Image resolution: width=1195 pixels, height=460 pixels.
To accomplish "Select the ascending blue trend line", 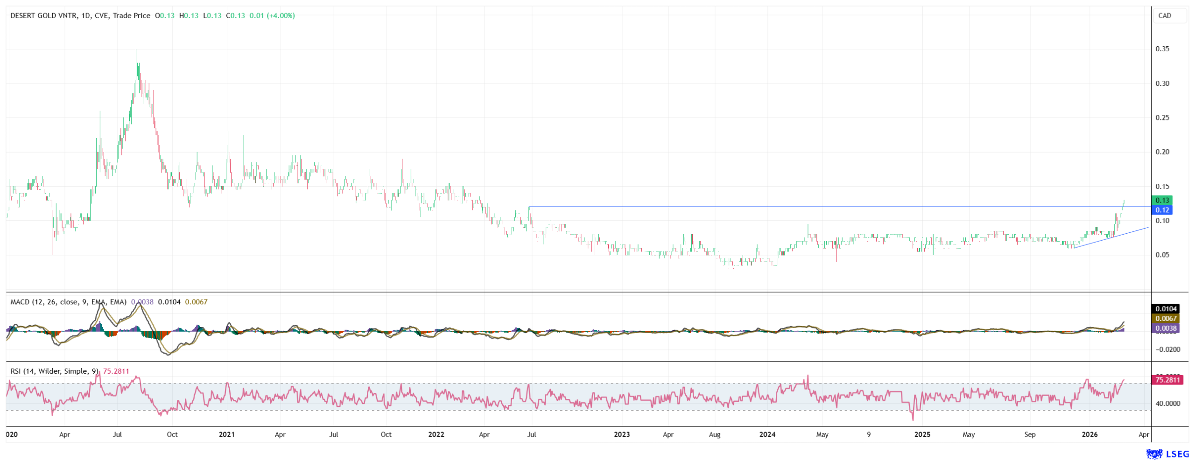I will tap(1111, 237).
